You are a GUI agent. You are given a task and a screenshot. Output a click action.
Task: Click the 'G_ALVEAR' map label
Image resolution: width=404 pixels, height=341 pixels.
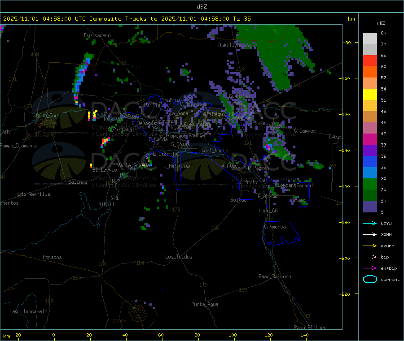coord(268,196)
